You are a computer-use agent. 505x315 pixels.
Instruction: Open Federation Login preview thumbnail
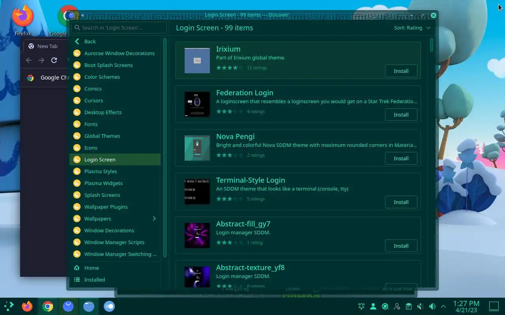tap(197, 104)
